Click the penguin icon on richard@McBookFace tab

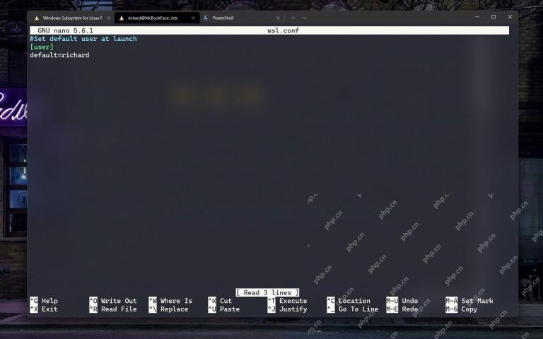tap(122, 18)
